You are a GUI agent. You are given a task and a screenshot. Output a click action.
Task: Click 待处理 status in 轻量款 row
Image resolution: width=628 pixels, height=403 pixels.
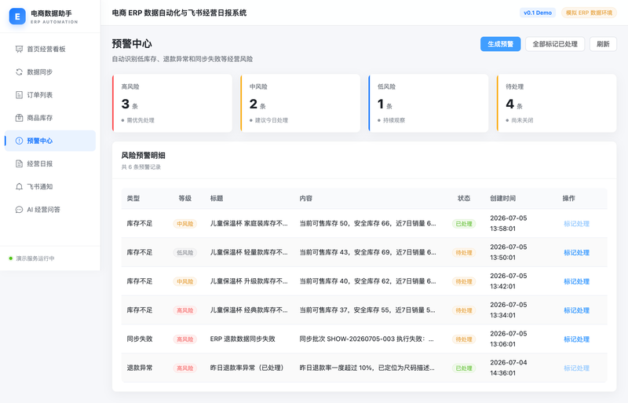(x=464, y=253)
